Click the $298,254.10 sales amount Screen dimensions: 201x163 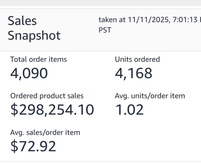coord(52,110)
